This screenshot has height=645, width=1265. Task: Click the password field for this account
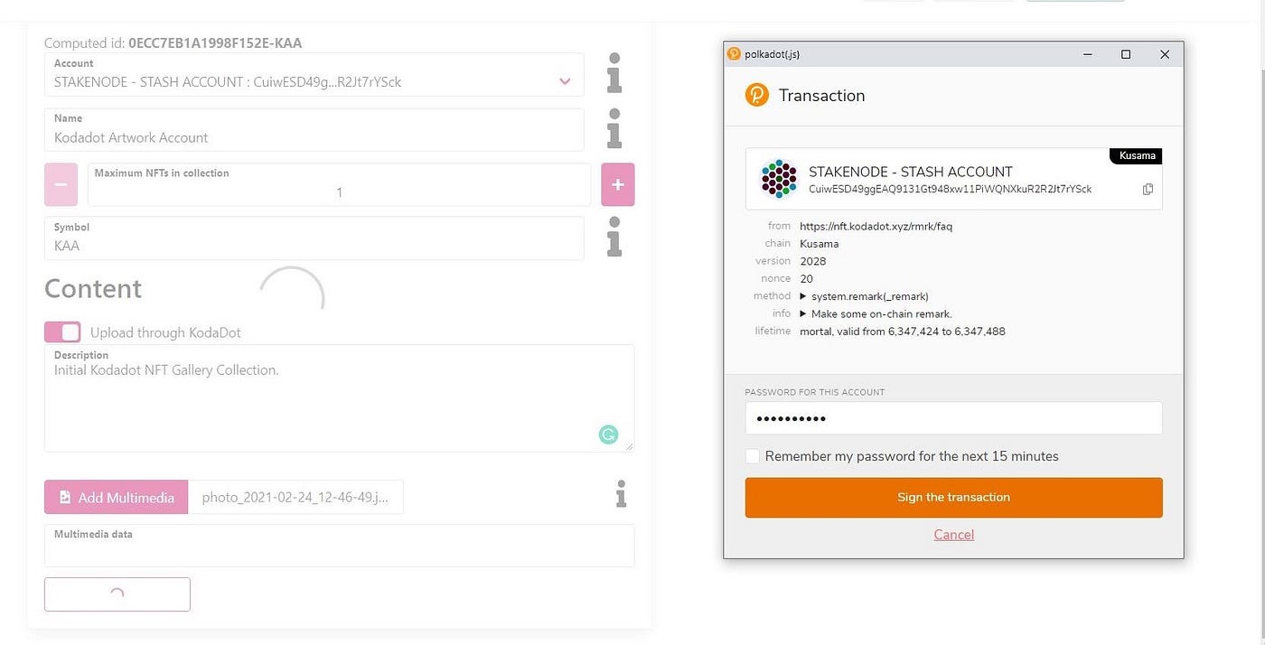pos(953,418)
